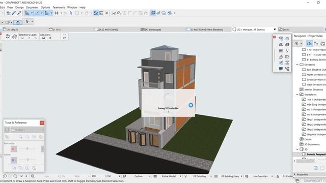
Task: Close the 3D / Marquee, All Stories tab
Action: coord(275,29)
